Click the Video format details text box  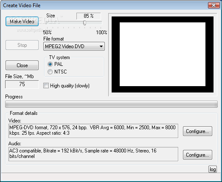pos(93,131)
